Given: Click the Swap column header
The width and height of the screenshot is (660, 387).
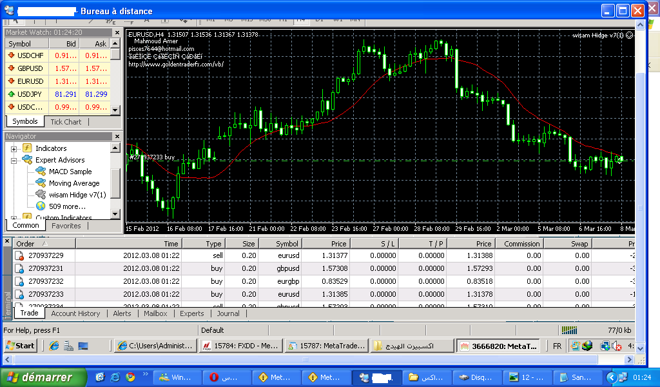Looking at the screenshot, I should coord(568,243).
